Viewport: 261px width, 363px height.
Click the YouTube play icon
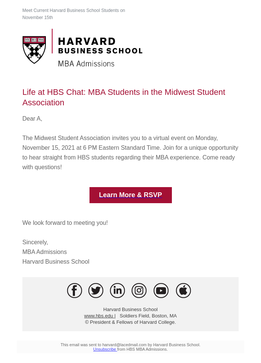pyautogui.click(x=161, y=291)
